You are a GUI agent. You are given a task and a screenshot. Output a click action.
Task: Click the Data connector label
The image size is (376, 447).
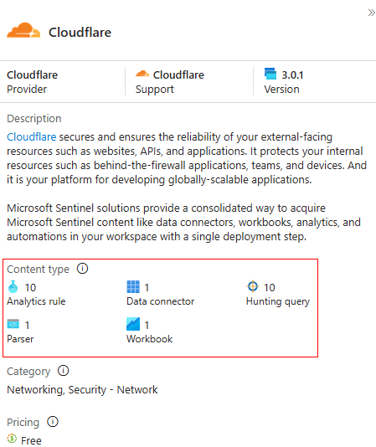(x=160, y=301)
